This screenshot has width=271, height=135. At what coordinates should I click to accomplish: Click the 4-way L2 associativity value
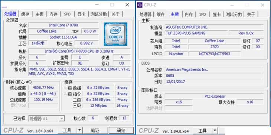pyautogui.click(x=123, y=100)
